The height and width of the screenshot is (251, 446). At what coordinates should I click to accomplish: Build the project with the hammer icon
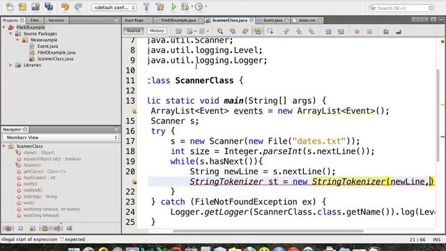click(146, 6)
